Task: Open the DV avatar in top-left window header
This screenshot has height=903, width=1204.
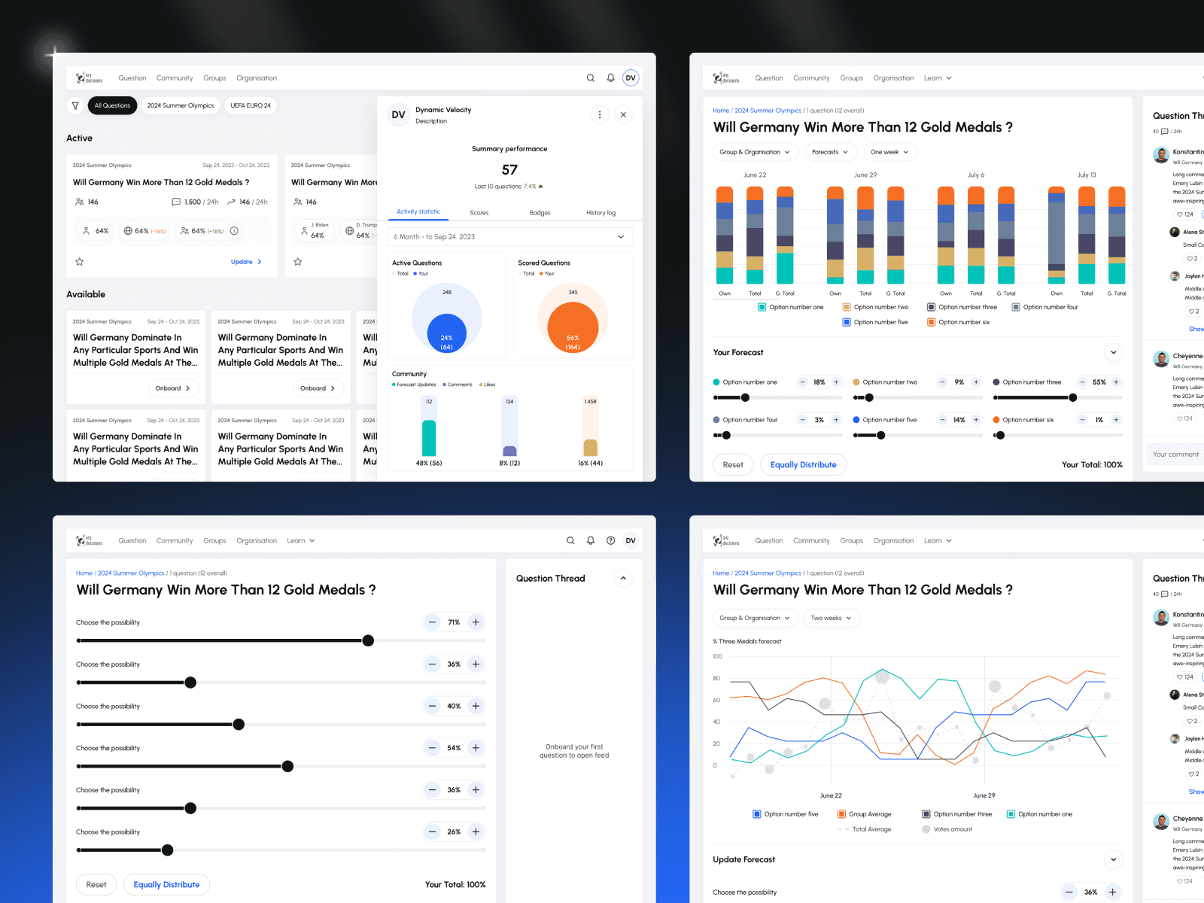Action: coord(631,78)
